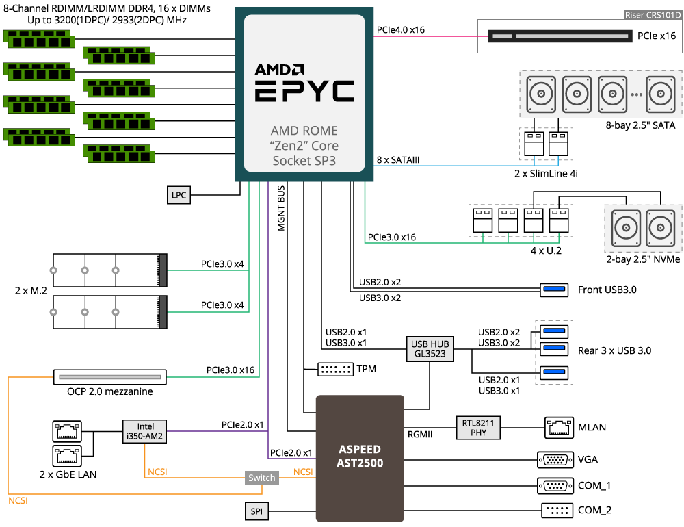The width and height of the screenshot is (684, 527).
Task: Click the OCP 2.0 mezzanine slot
Action: 110,377
